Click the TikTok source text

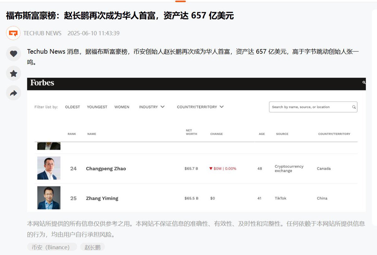[x=281, y=198]
